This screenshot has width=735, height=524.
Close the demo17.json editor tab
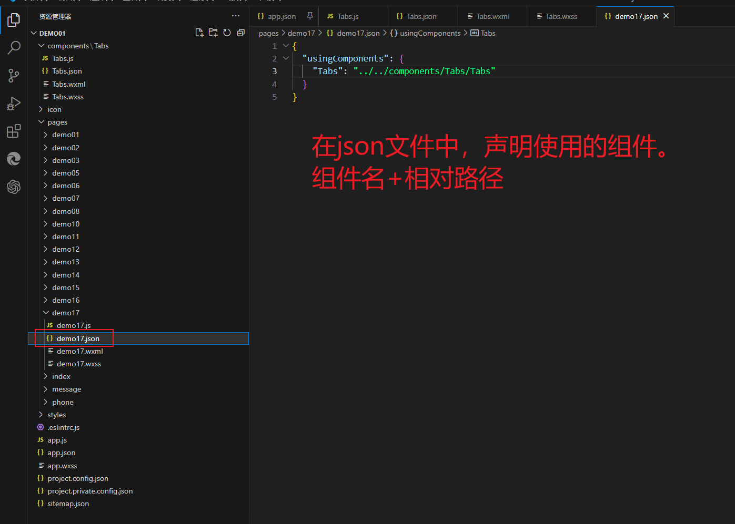(666, 16)
